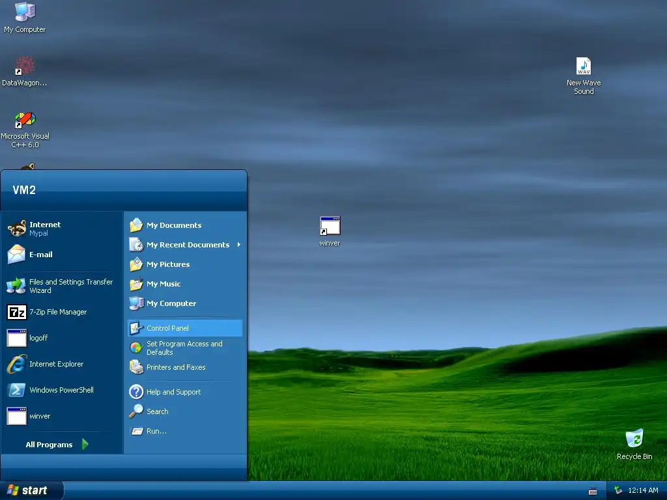Viewport: 667px width, 500px height.
Task: Launch Microsoft Visual C++ 6.0 shortcut
Action: click(25, 130)
